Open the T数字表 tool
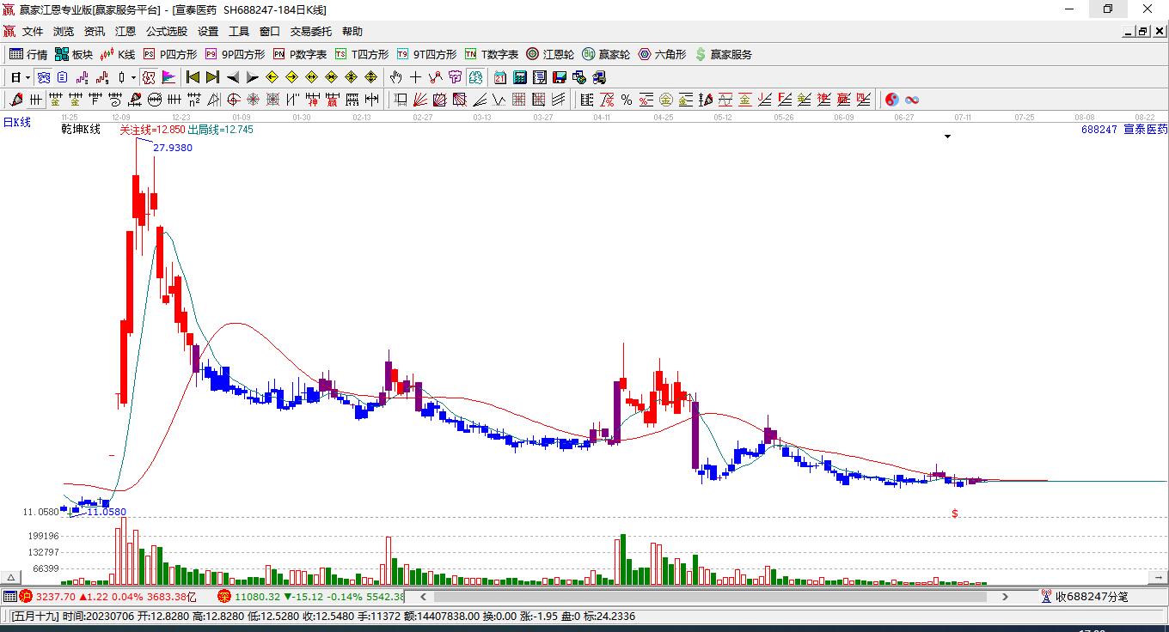 tap(492, 54)
